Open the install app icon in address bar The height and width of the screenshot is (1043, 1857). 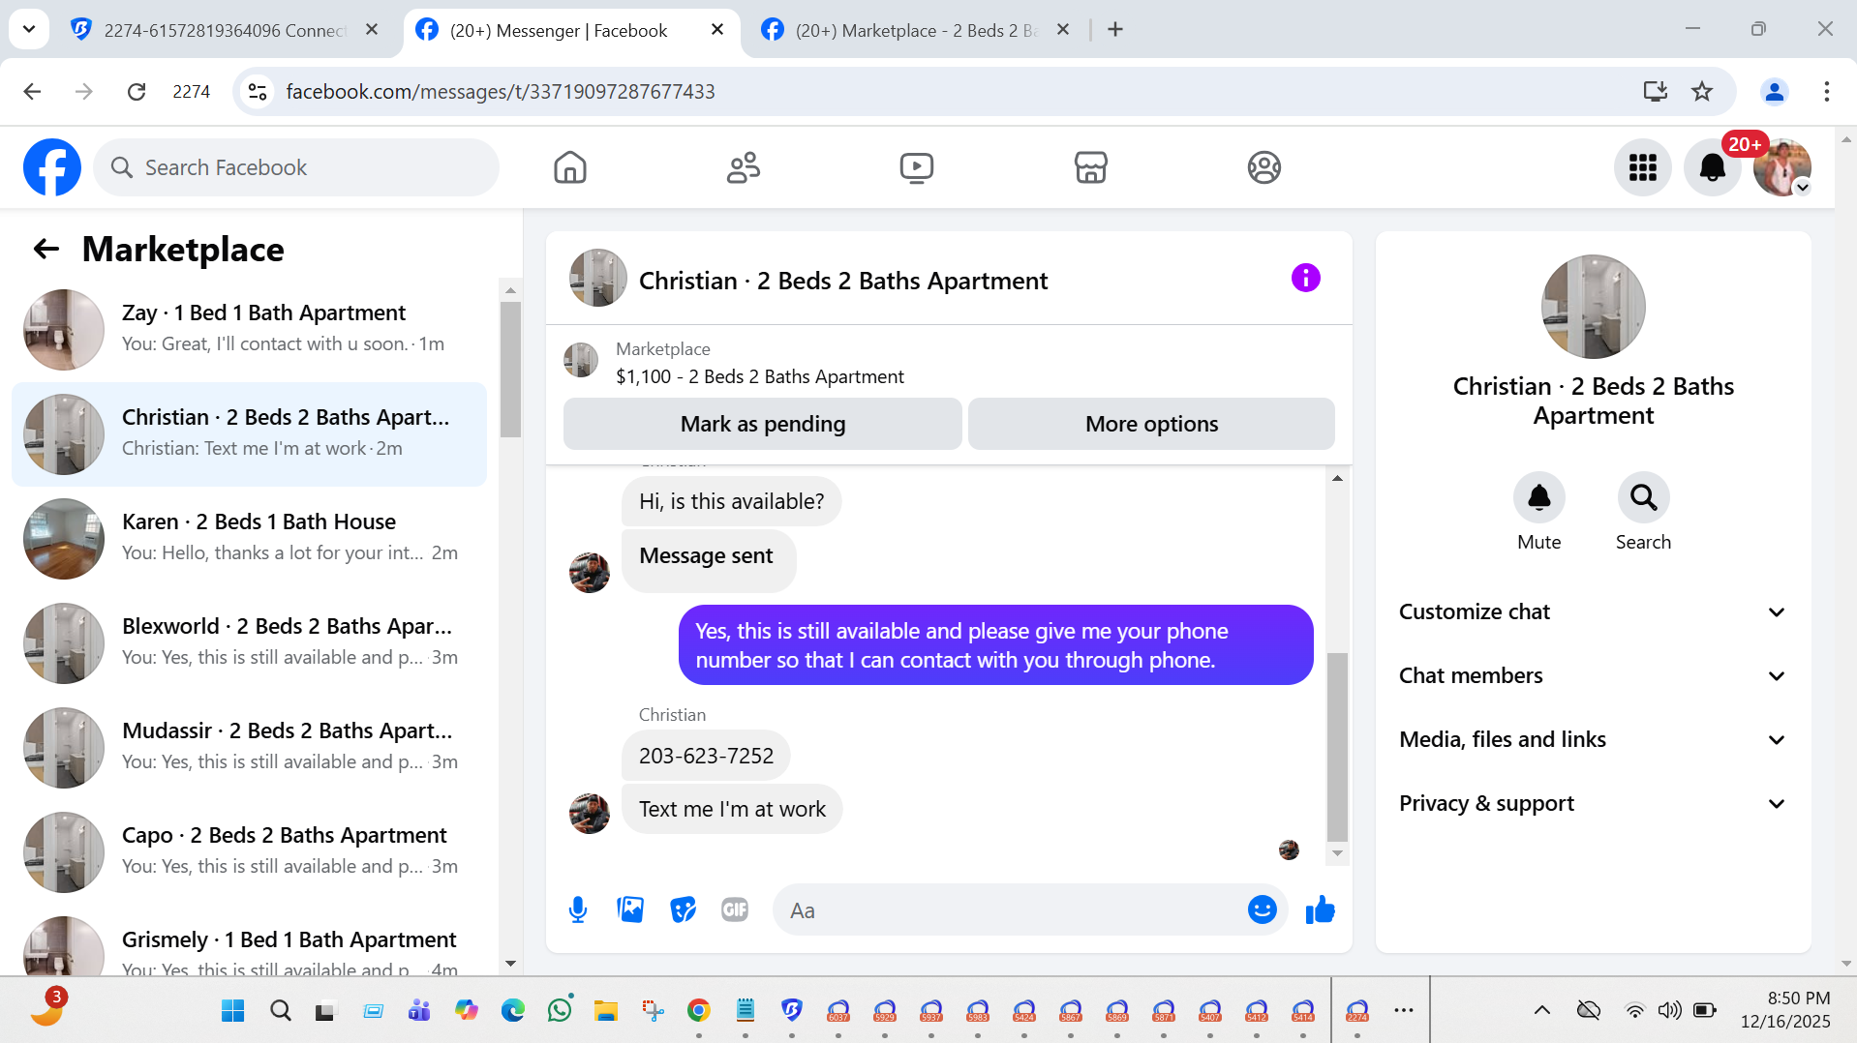[x=1656, y=91]
